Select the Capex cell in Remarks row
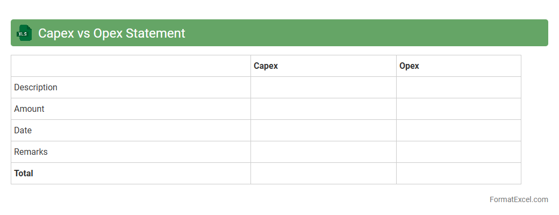Image resolution: width=559 pixels, height=215 pixels. click(x=323, y=152)
